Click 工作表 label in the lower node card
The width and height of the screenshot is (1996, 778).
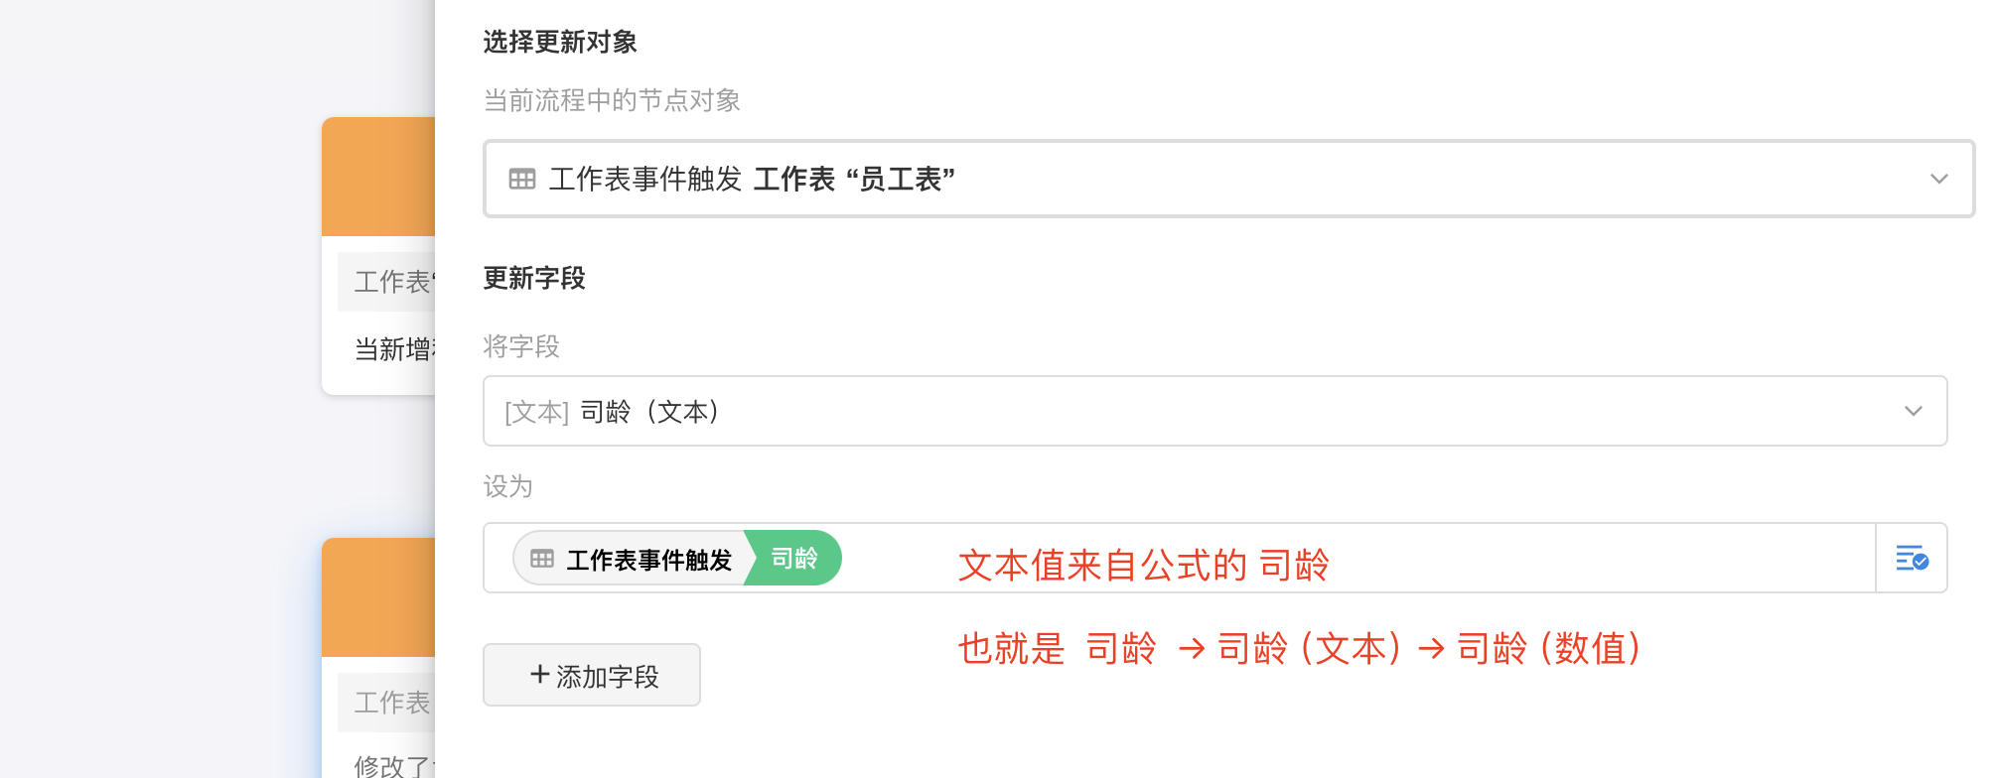391,703
